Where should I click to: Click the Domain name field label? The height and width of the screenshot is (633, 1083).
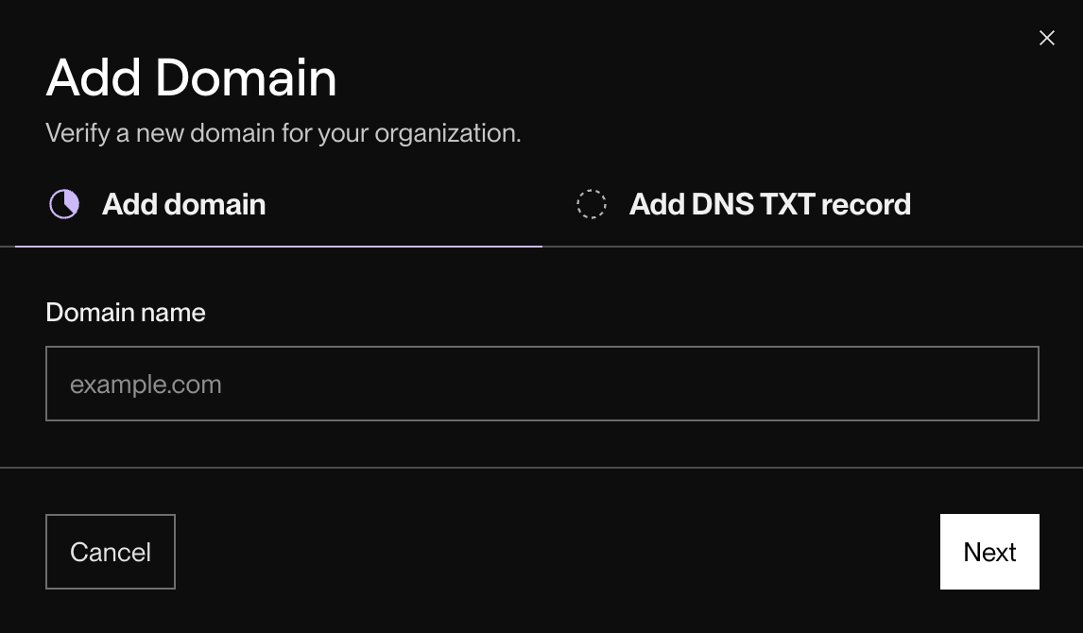125,312
